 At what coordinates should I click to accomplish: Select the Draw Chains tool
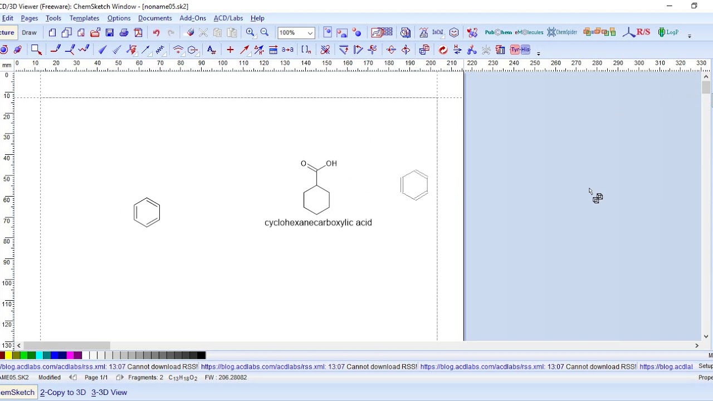point(84,50)
